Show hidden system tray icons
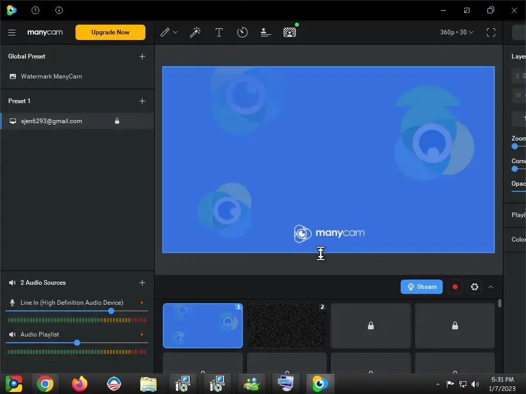 coord(438,384)
